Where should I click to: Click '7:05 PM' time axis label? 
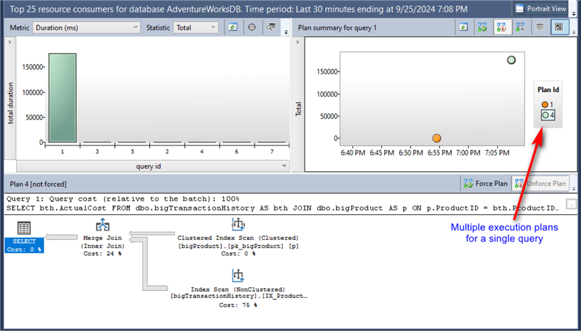(497, 153)
